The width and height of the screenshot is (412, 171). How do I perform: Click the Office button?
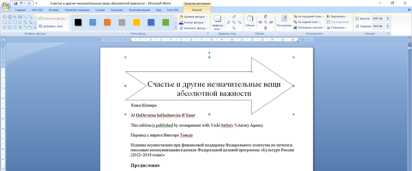coord(6,6)
